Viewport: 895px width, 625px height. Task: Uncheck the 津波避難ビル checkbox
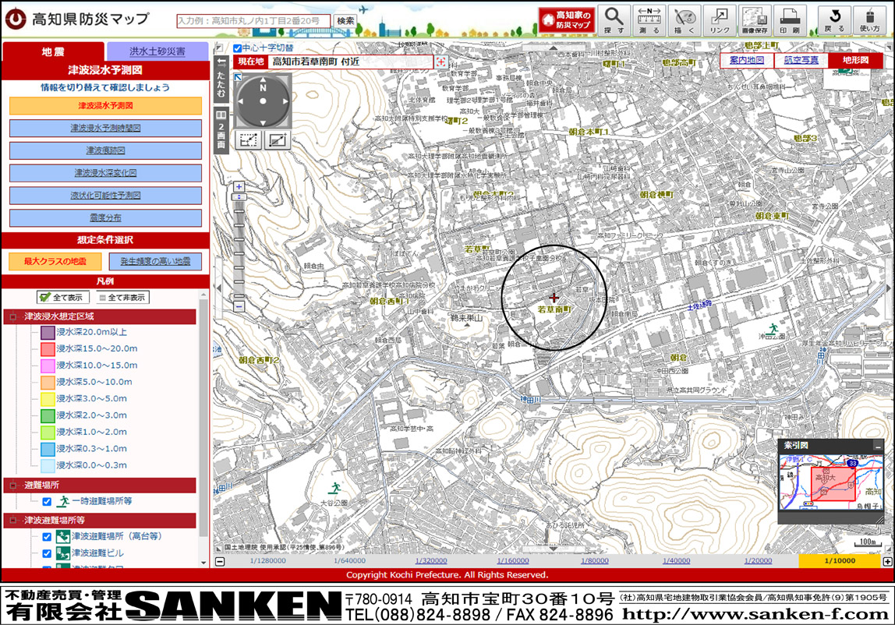[x=47, y=553]
